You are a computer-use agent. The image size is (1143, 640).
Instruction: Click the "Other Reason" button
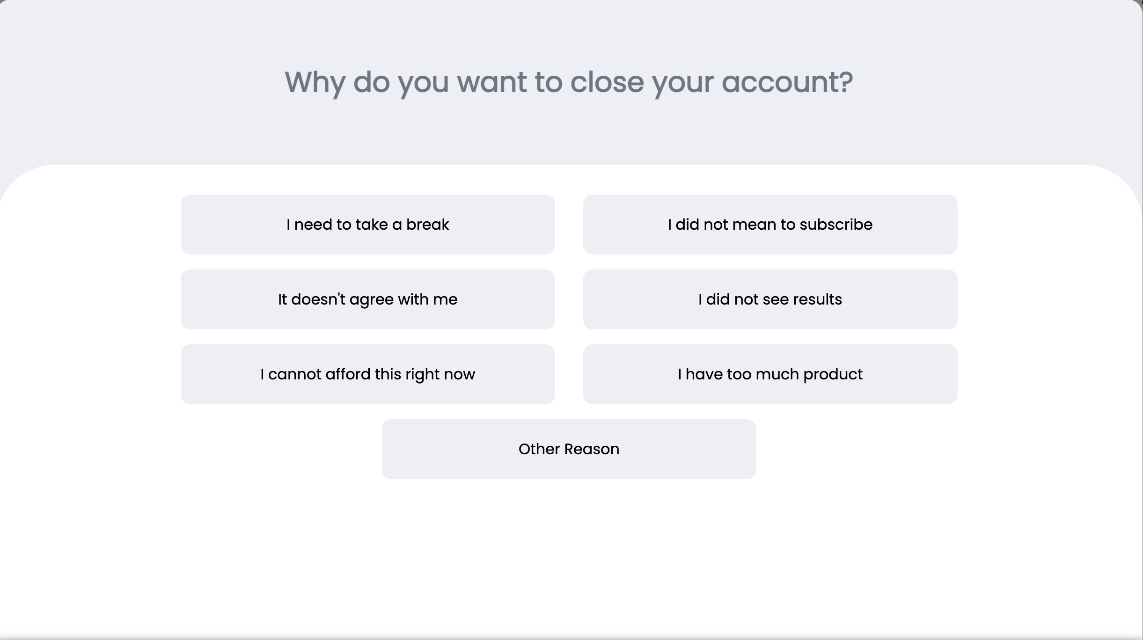(569, 449)
